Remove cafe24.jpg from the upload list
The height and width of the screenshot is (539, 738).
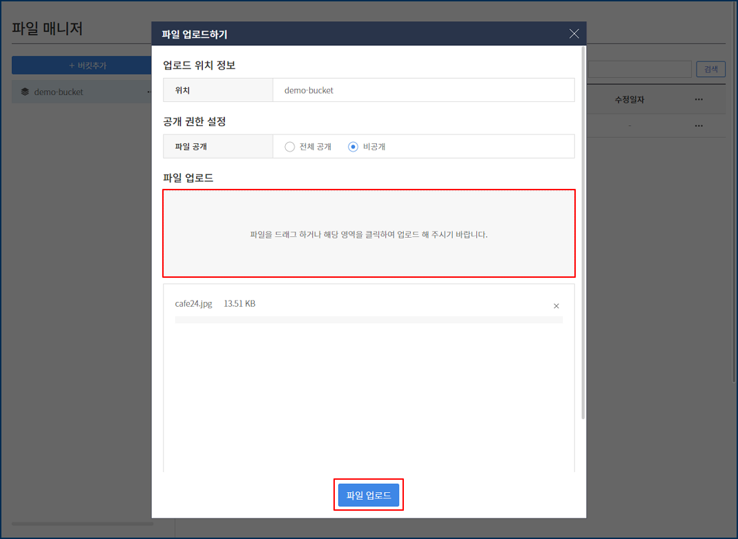556,306
